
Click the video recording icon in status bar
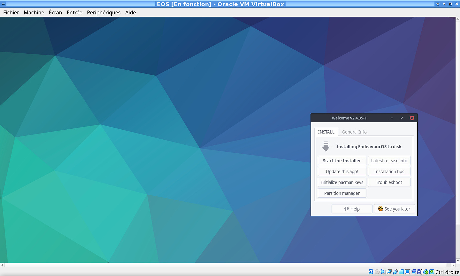pos(414,272)
